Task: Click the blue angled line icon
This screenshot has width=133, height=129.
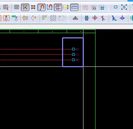Action: (114, 18)
